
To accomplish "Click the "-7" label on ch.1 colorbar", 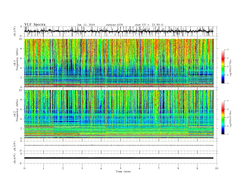I will pyautogui.click(x=227, y=83).
